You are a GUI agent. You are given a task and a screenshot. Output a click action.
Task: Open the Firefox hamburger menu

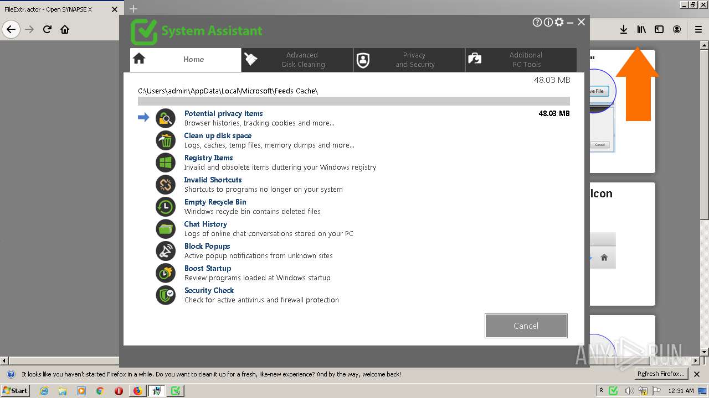(698, 29)
